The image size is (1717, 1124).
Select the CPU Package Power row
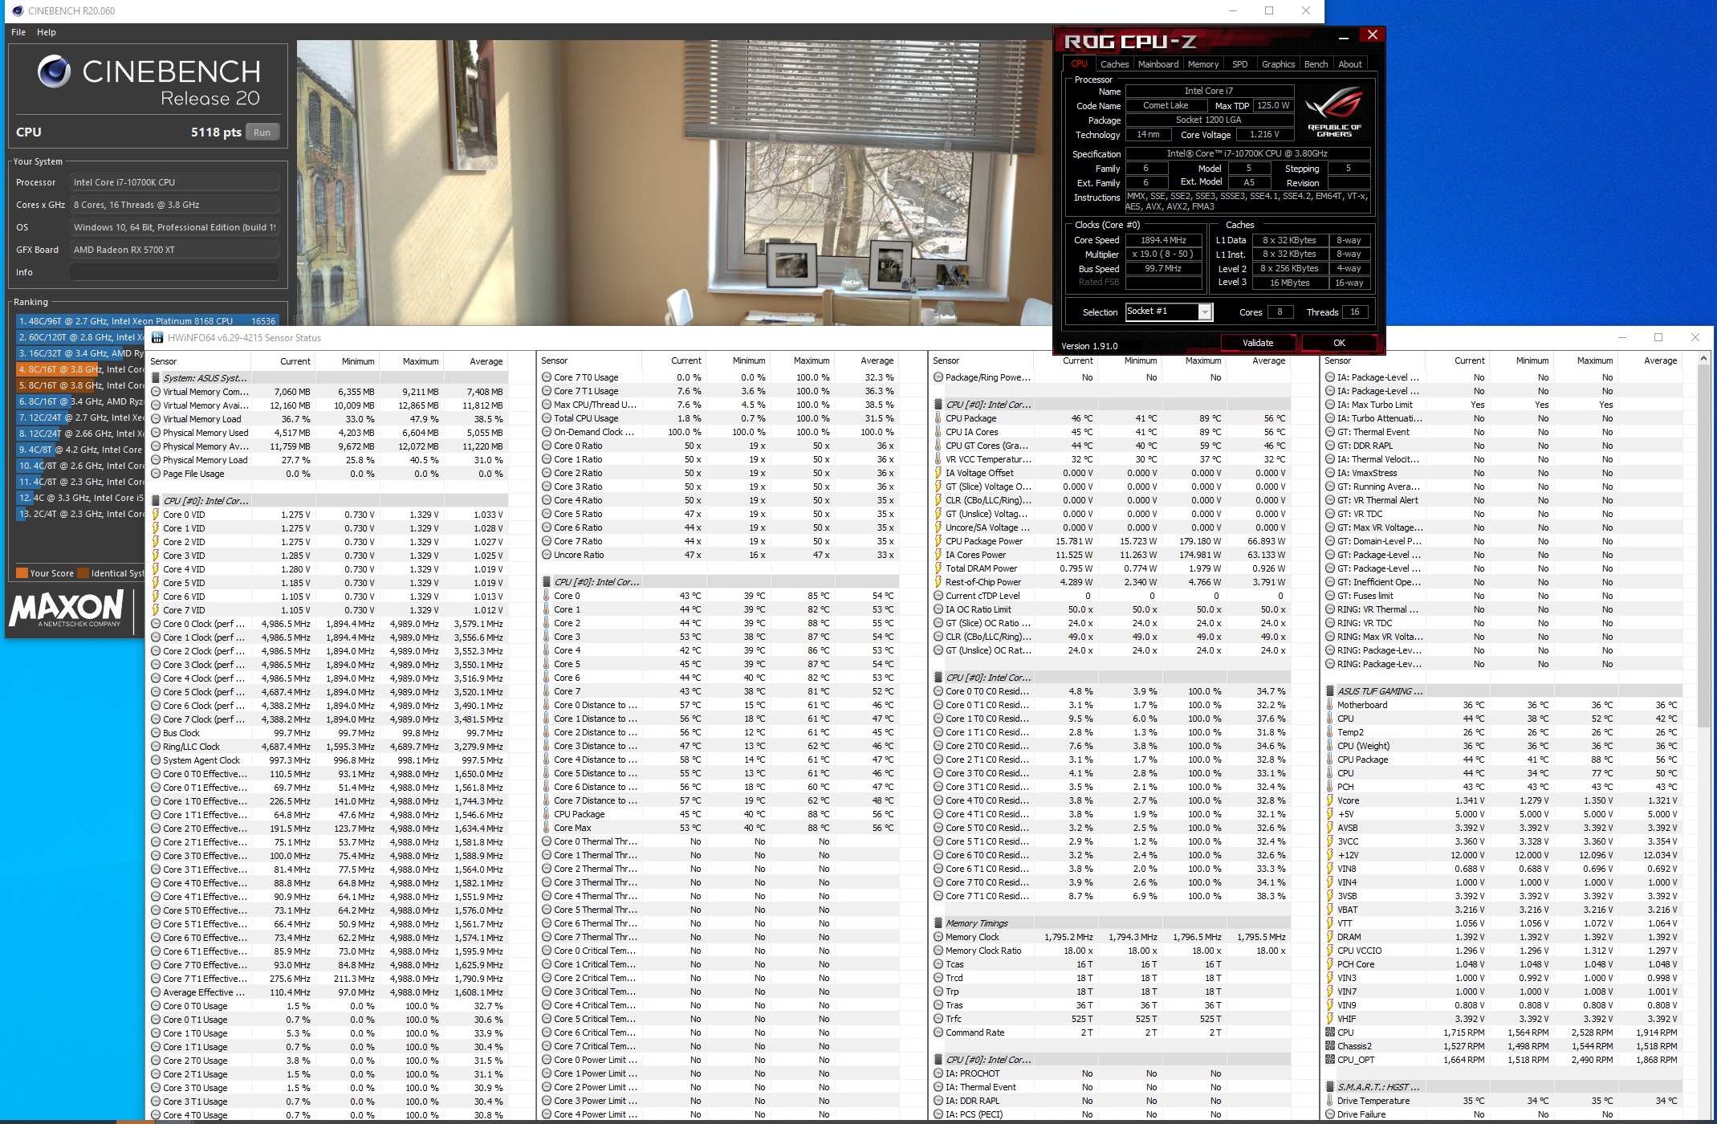[x=1111, y=541]
